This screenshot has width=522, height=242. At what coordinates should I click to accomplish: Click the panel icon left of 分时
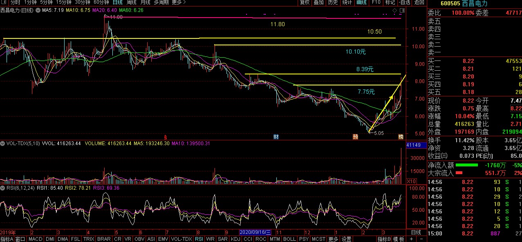coord(4,2)
